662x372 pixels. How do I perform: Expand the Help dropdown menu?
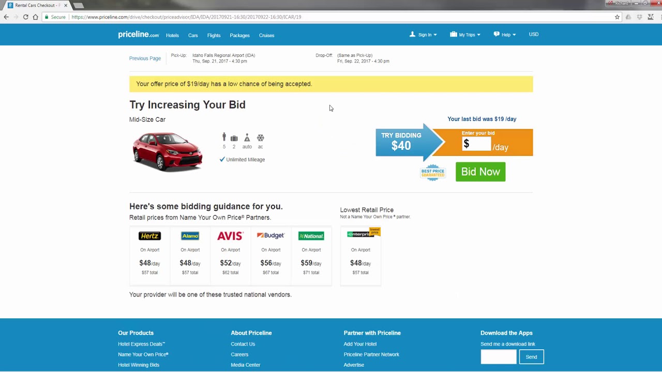click(505, 35)
